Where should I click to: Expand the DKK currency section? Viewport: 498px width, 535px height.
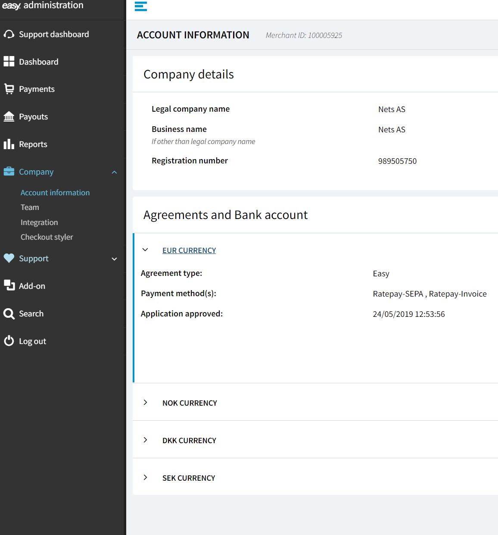(146, 440)
